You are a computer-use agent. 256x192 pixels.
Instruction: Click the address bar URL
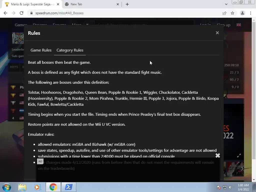click(59, 13)
